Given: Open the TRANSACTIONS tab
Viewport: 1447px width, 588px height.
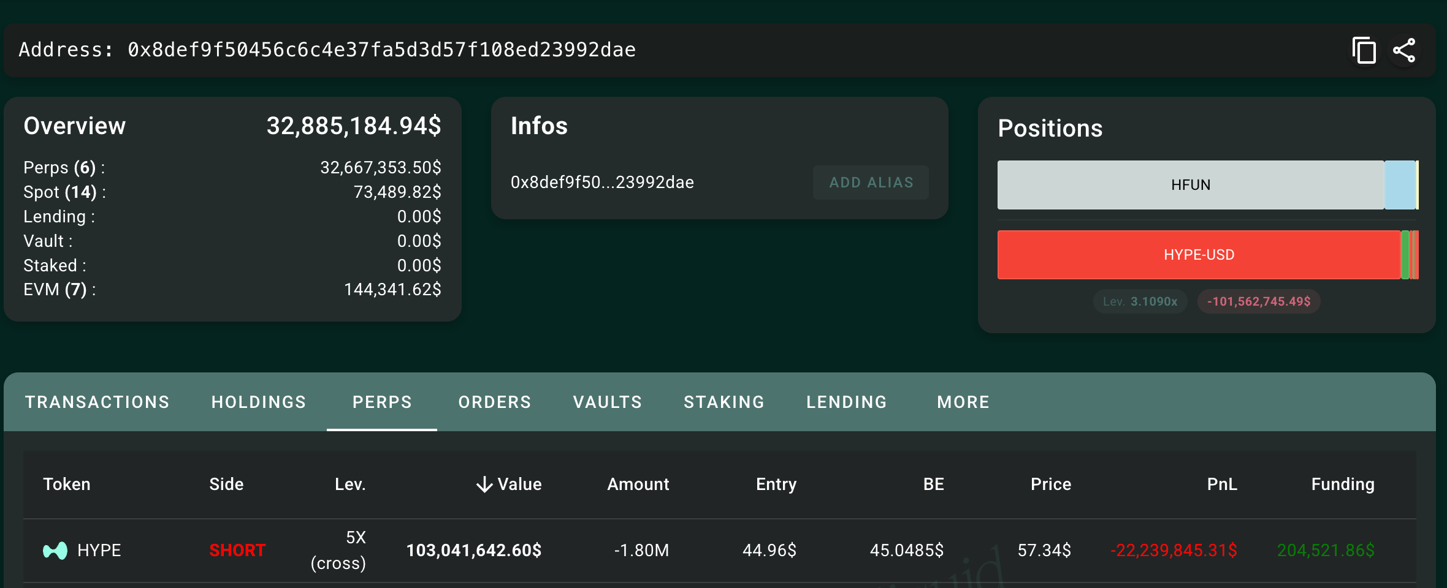Looking at the screenshot, I should [x=97, y=402].
